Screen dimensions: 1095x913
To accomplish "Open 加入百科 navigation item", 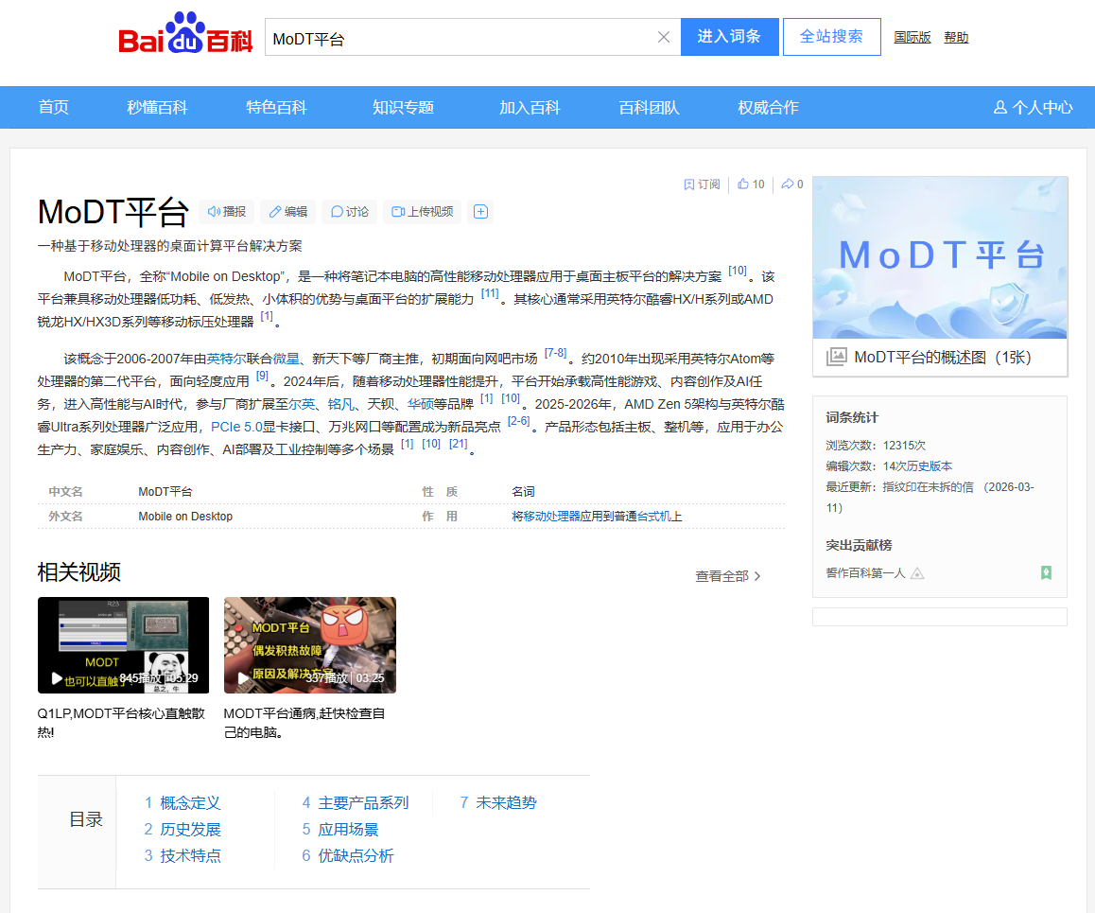I will (530, 108).
